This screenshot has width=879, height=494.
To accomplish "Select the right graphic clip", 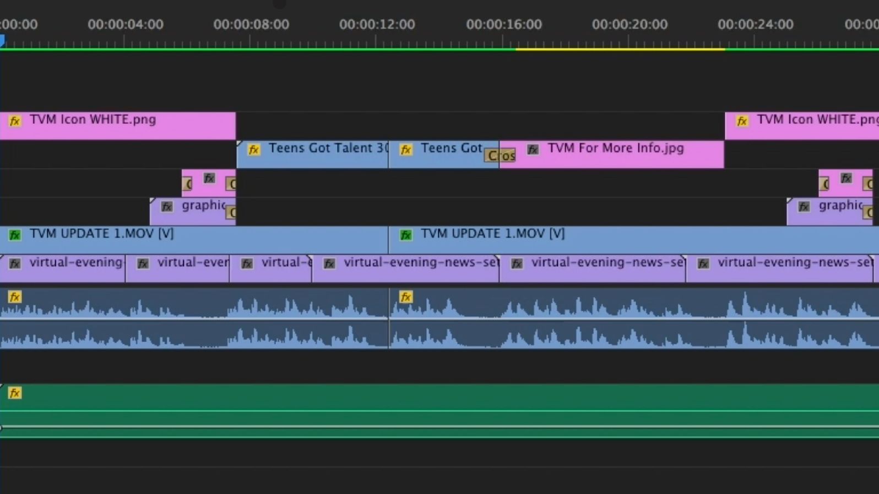I will (830, 212).
